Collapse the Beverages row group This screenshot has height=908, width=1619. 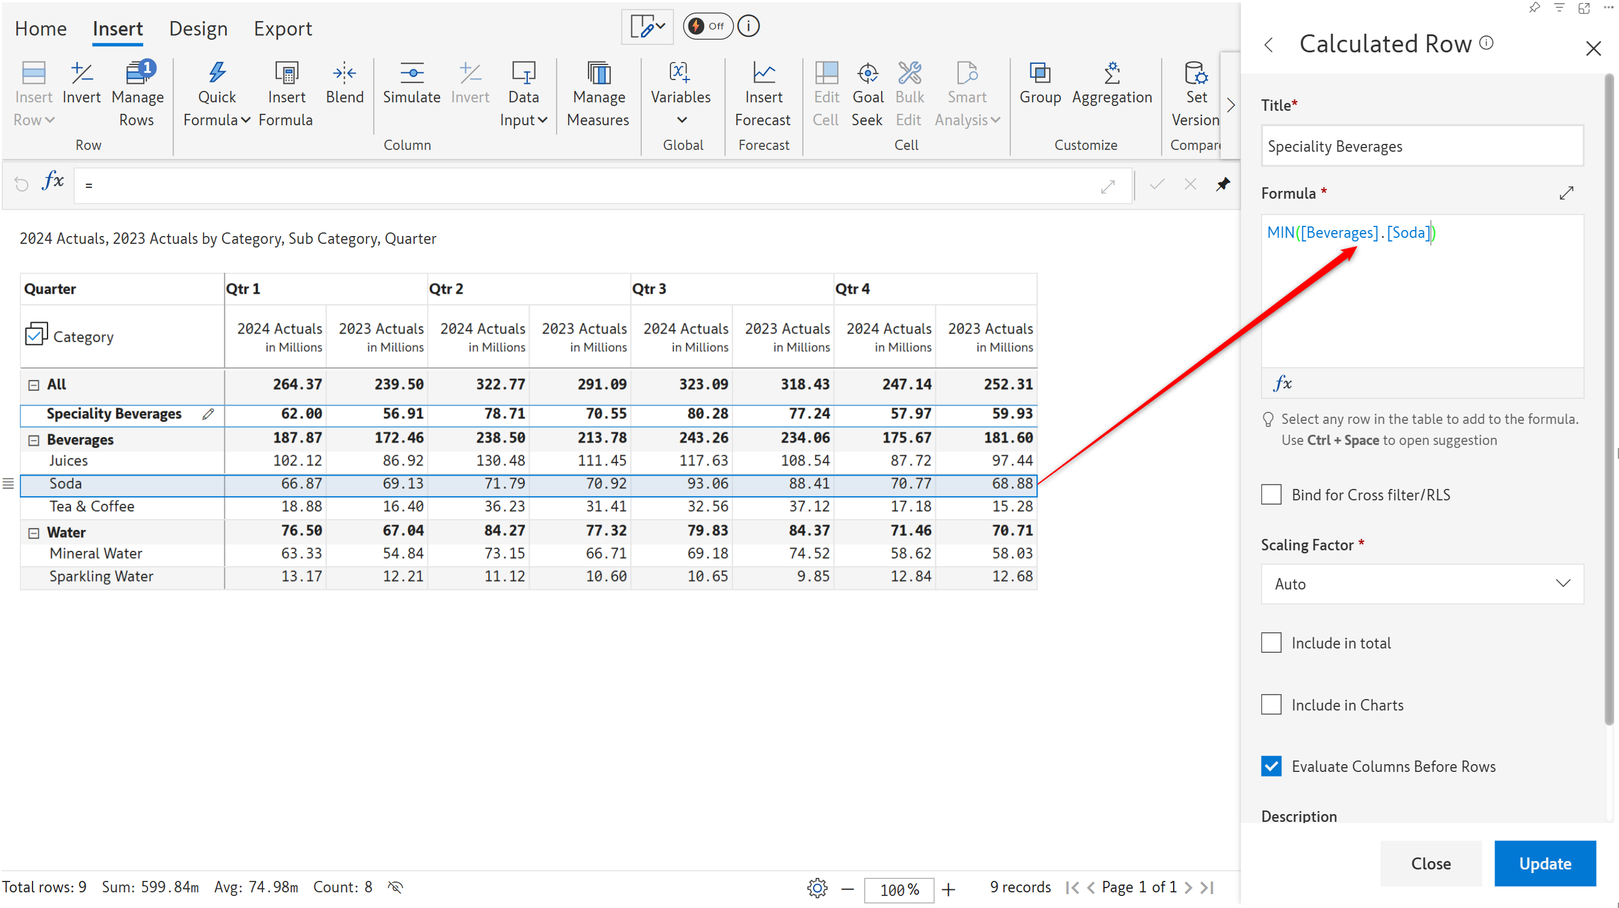pyautogui.click(x=34, y=440)
